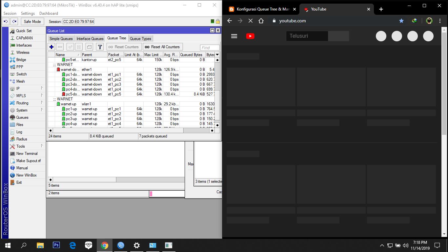Click the Comment icon in Queue List toolbar
This screenshot has height=252, width=448.
pos(90,47)
